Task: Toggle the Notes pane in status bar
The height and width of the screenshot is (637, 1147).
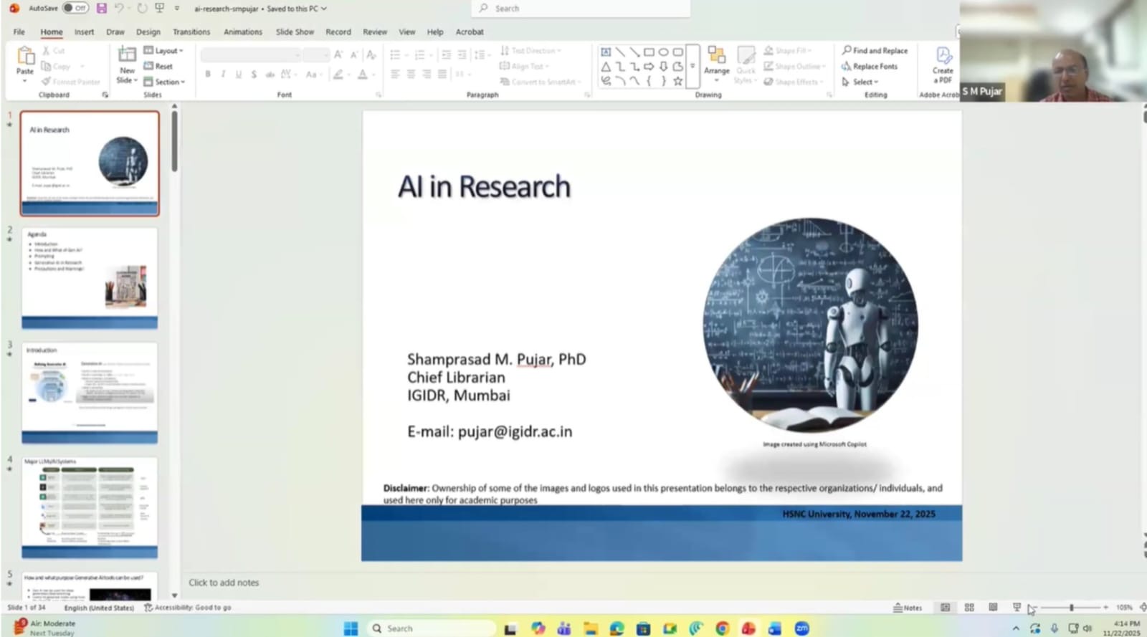Action: (x=908, y=608)
